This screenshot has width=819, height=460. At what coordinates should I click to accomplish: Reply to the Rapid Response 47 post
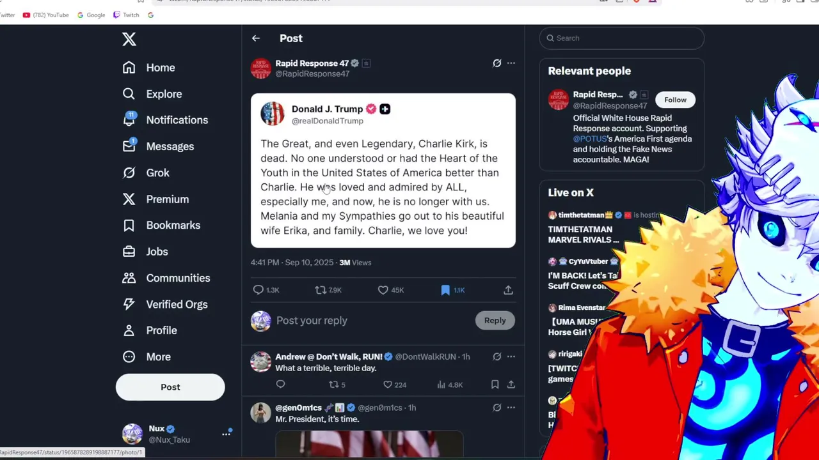[x=258, y=290]
